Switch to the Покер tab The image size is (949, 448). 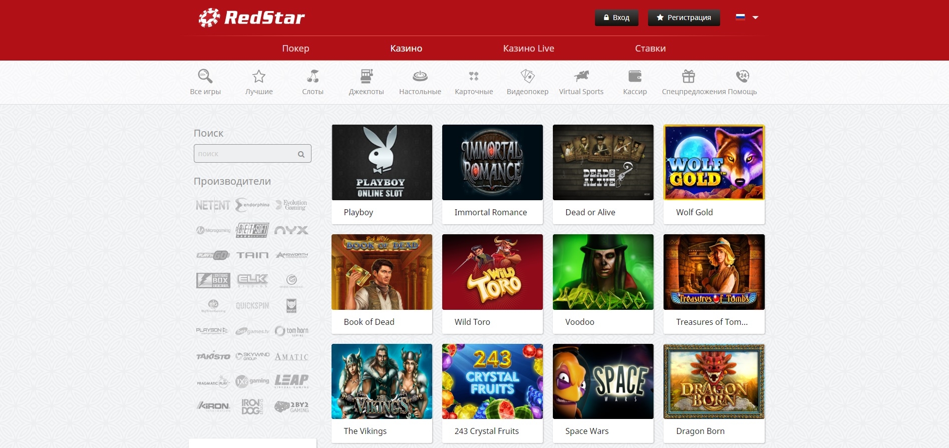click(x=295, y=49)
